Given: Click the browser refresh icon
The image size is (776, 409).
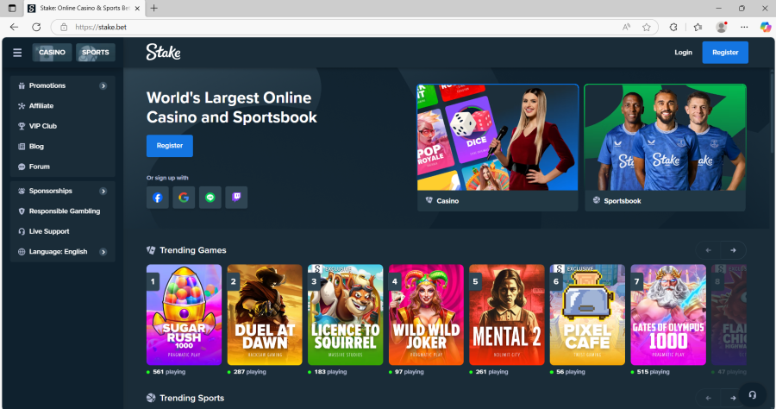Looking at the screenshot, I should [x=36, y=28].
